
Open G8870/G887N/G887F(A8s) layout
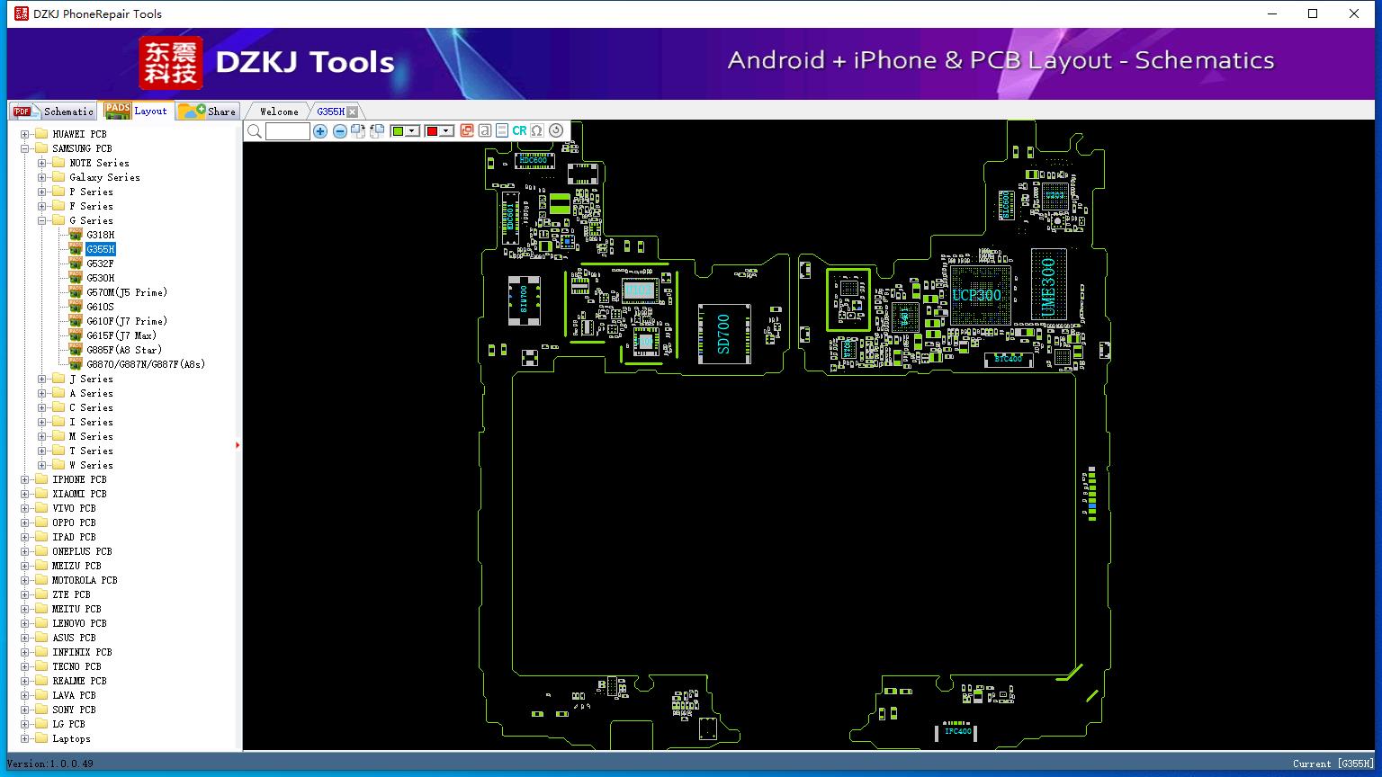(x=146, y=364)
